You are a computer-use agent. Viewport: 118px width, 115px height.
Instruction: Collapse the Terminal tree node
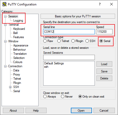[5, 25]
